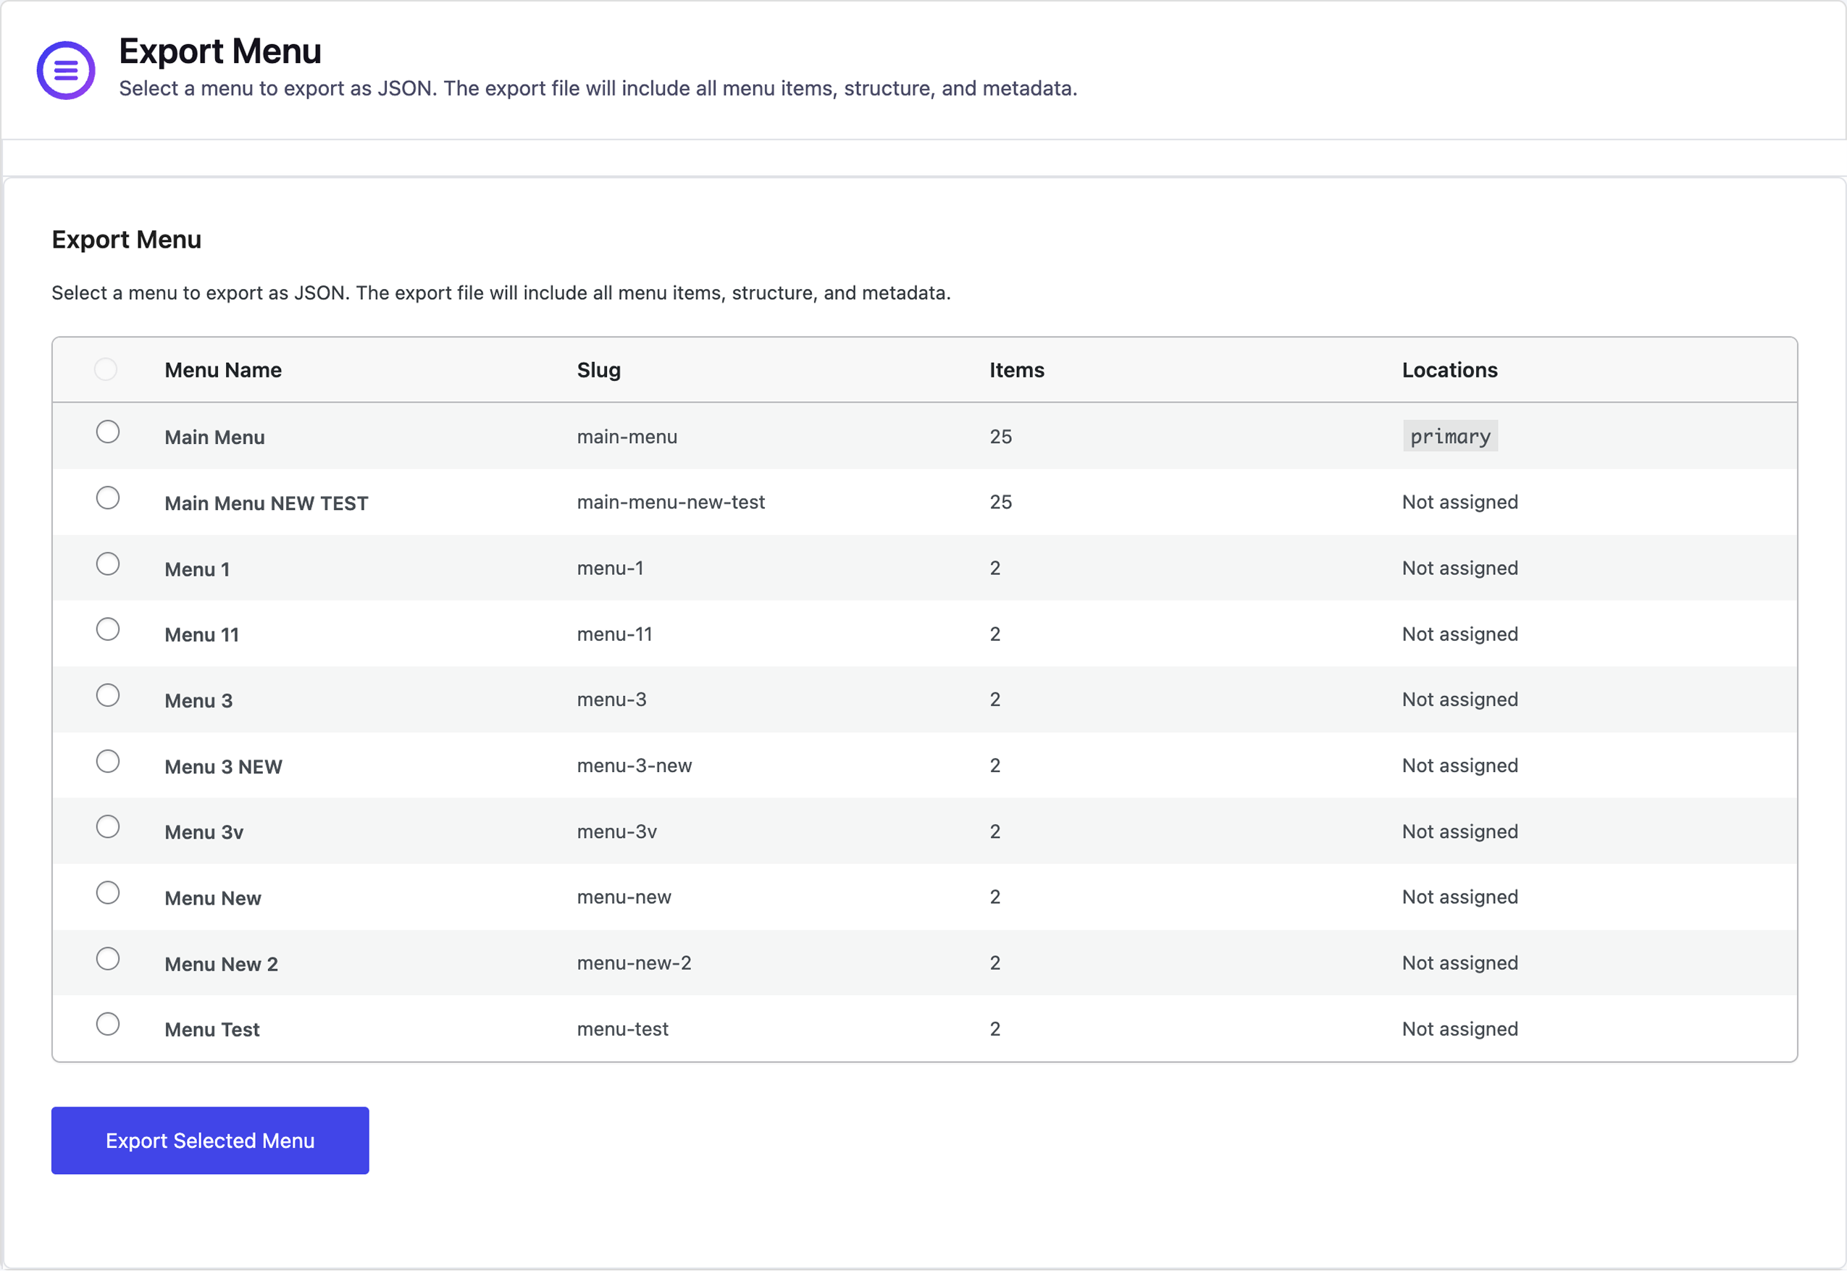Viewport: 1847px width, 1271px height.
Task: Choose Menu 1 by its radio button
Action: [109, 563]
